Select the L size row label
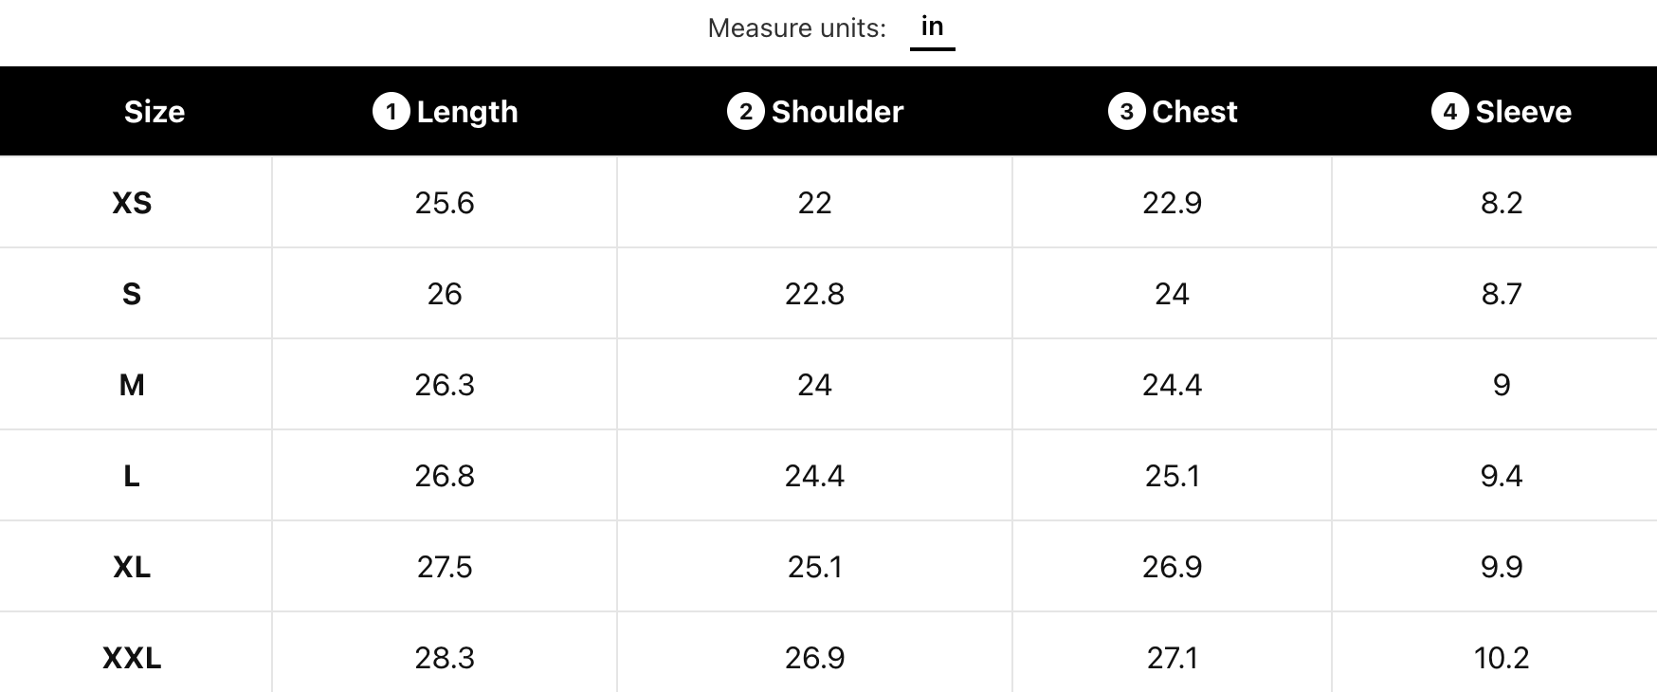Viewport: 1657px width, 692px height. point(132,476)
